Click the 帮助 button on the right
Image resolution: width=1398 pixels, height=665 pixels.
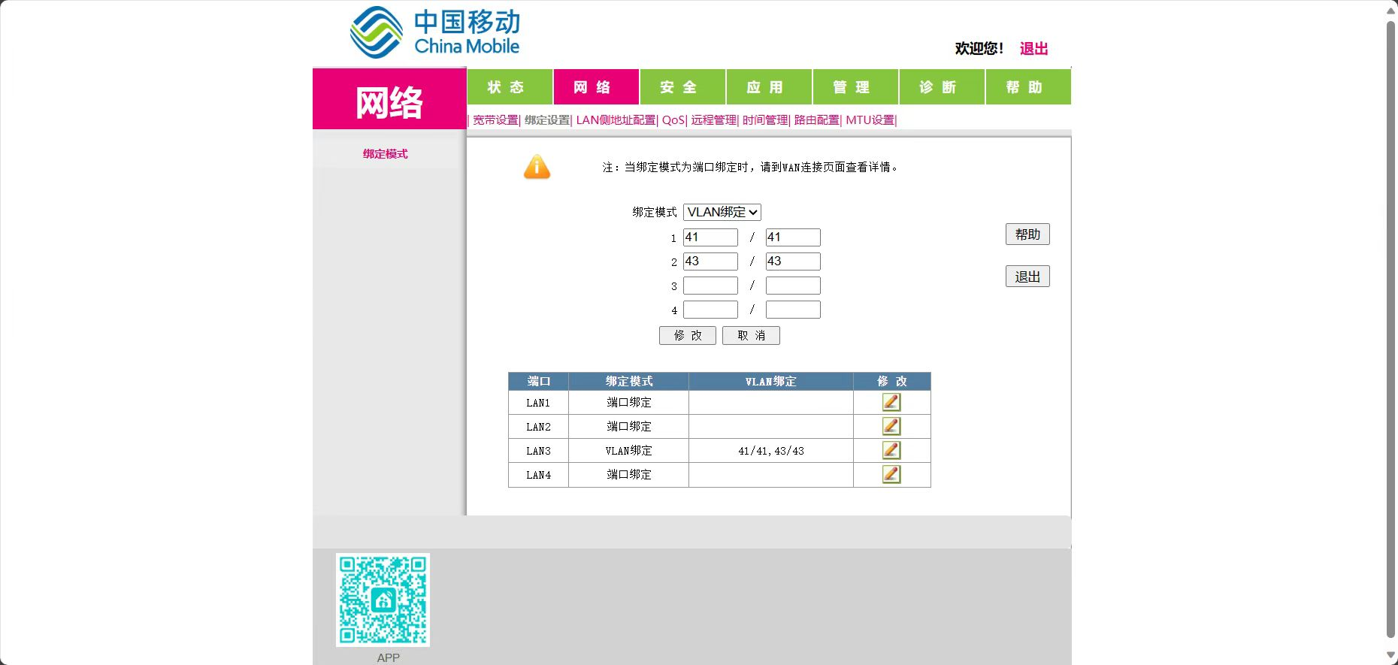pos(1027,234)
